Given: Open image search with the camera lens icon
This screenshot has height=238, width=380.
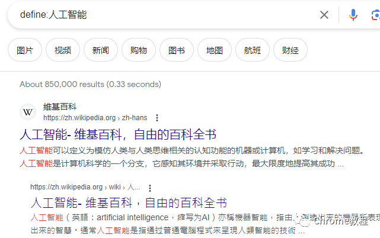Looking at the screenshot, I should click(376, 15).
